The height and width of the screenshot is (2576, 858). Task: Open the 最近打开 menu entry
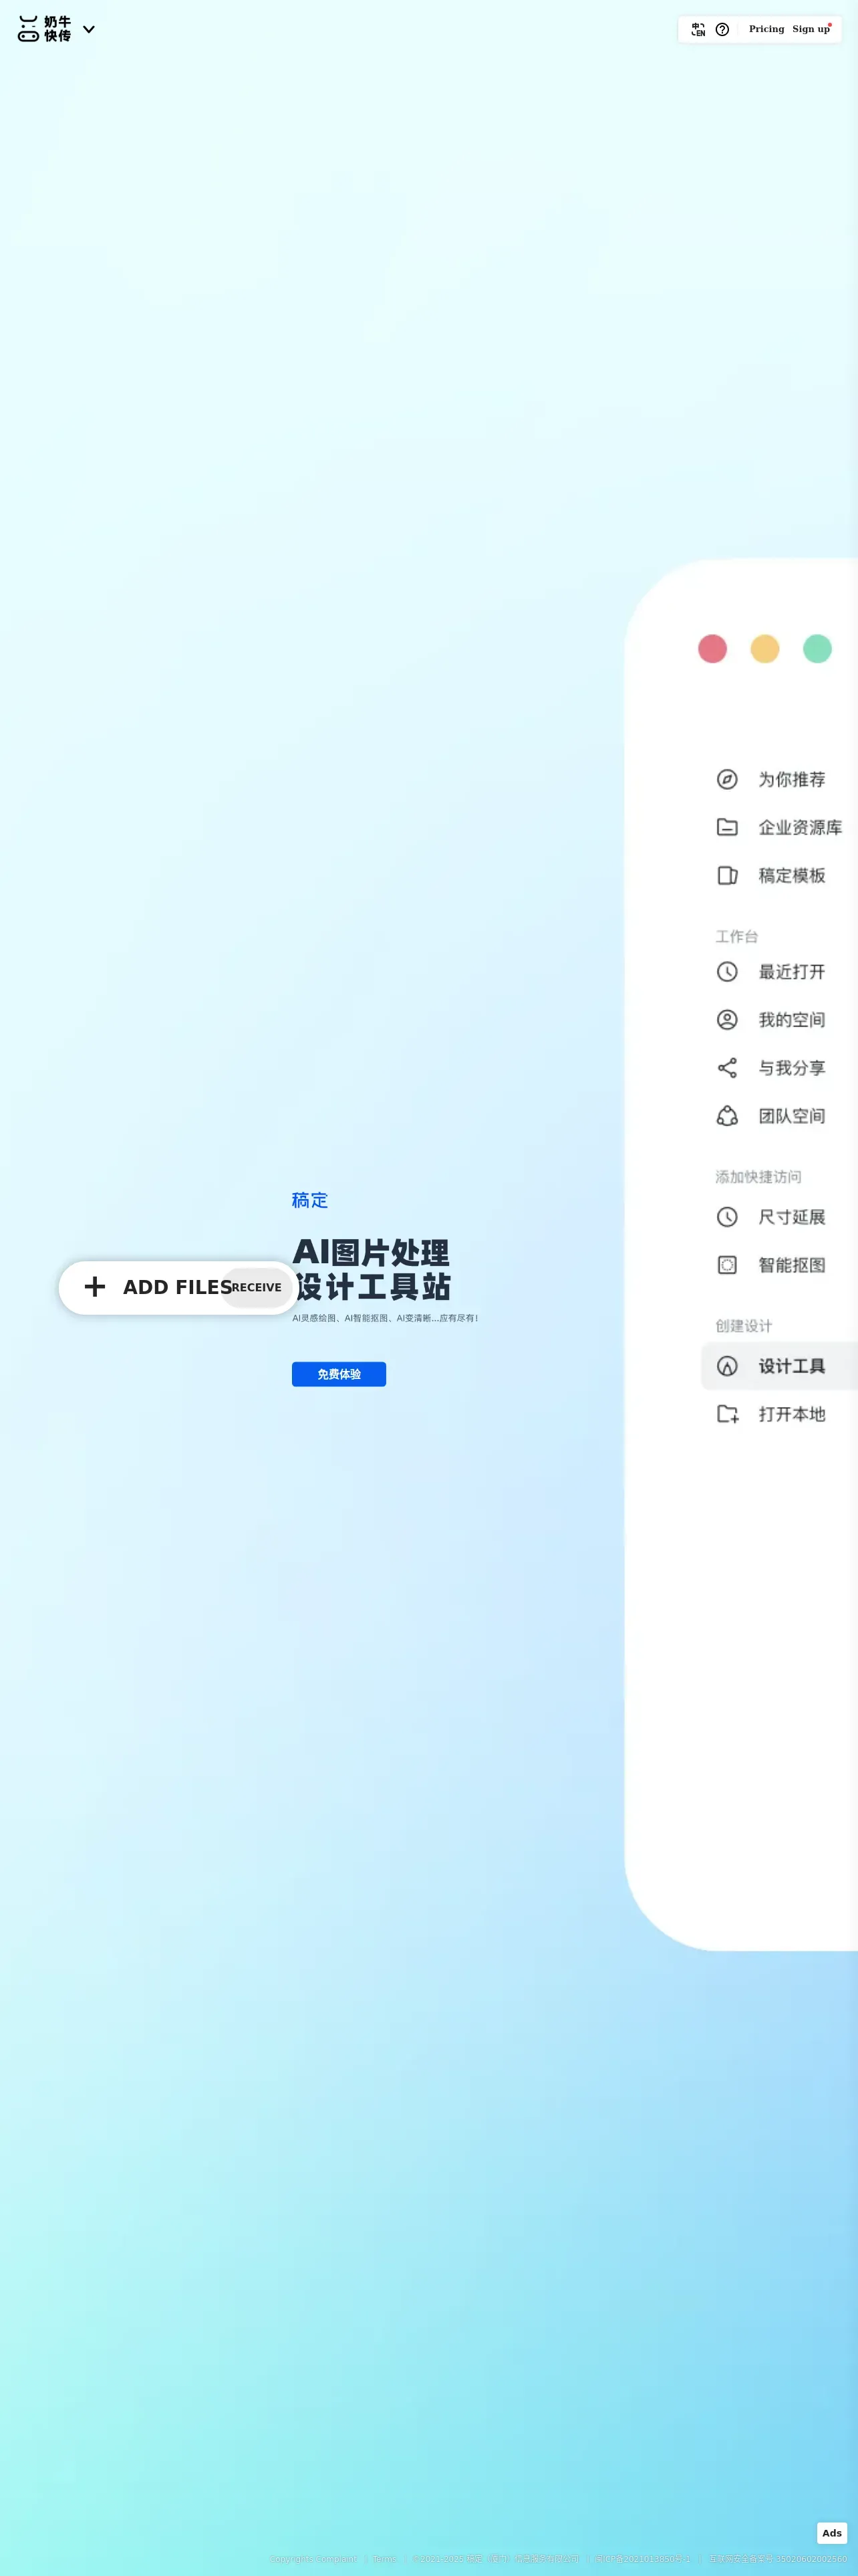coord(791,971)
